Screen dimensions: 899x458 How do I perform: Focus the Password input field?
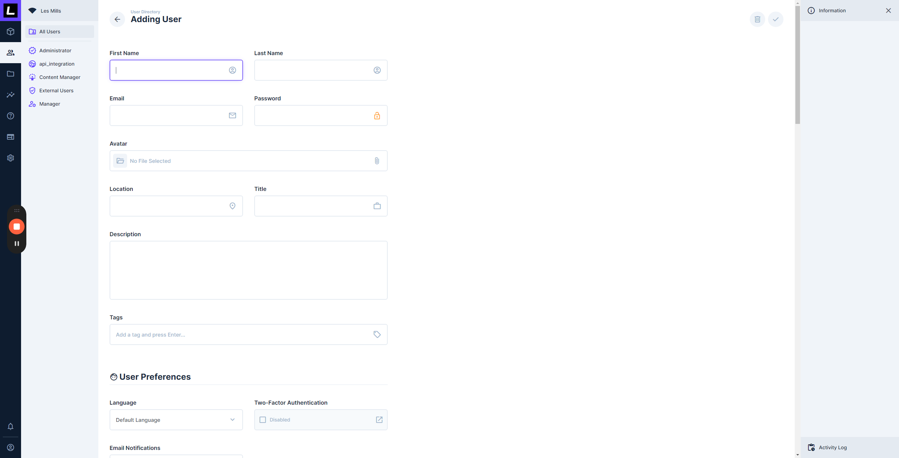coord(321,115)
